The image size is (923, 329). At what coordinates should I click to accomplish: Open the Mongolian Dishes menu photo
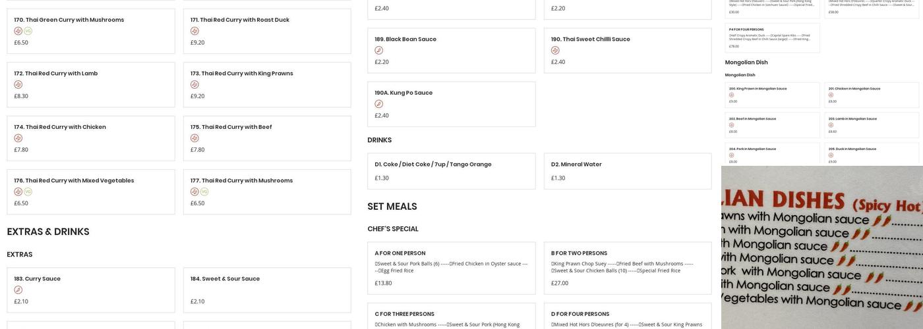coord(822,247)
